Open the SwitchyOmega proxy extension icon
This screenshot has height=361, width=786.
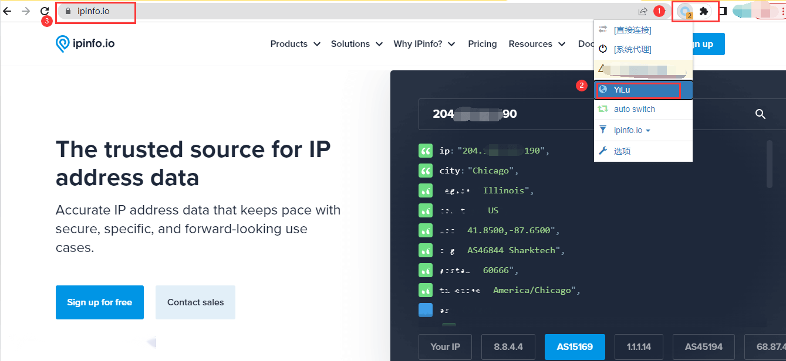(x=684, y=11)
